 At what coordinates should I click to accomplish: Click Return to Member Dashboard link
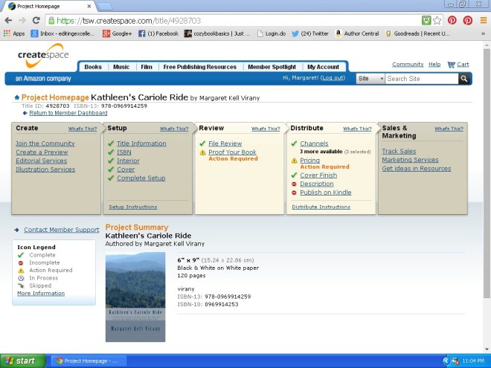[x=68, y=113]
